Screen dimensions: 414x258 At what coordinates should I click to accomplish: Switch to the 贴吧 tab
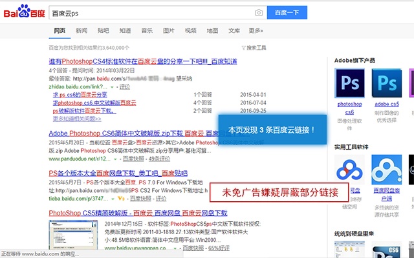tap(103, 30)
